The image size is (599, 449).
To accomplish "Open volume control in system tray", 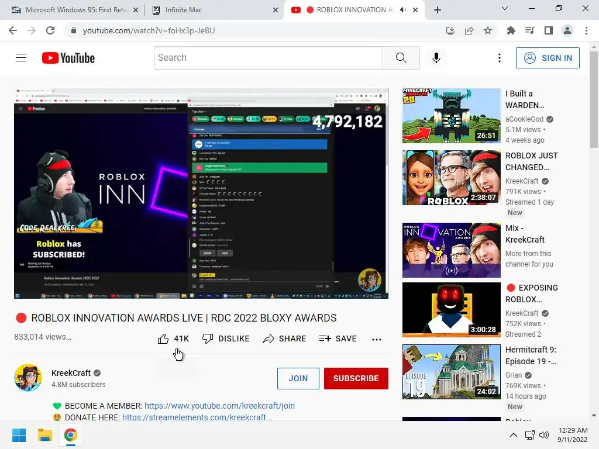I will point(544,435).
